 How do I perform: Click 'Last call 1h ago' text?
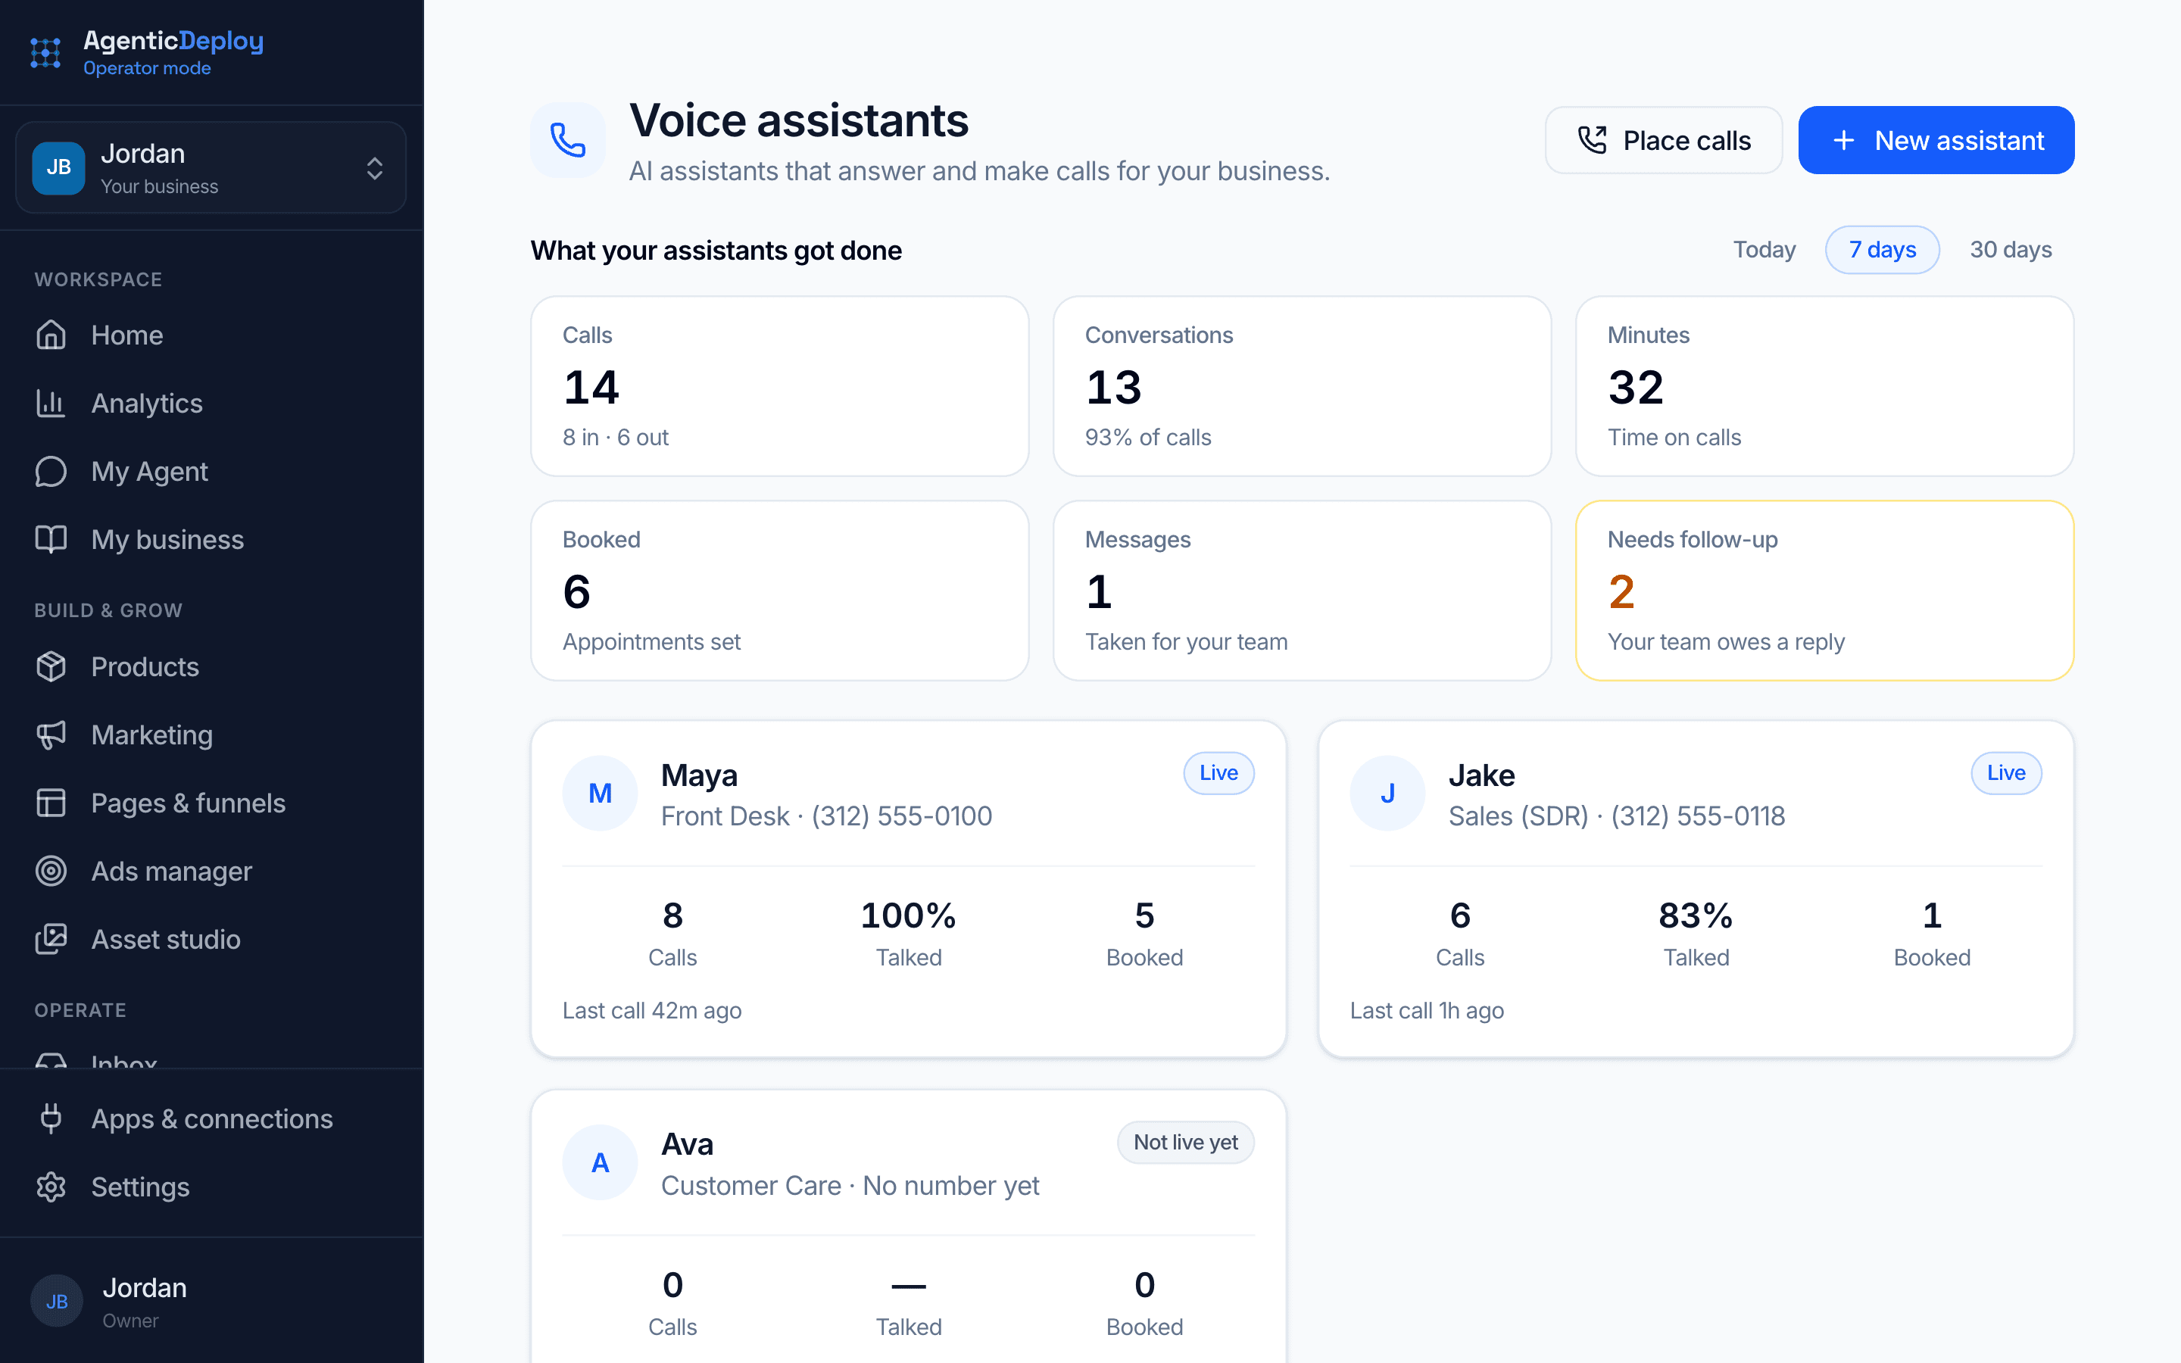point(1427,1011)
